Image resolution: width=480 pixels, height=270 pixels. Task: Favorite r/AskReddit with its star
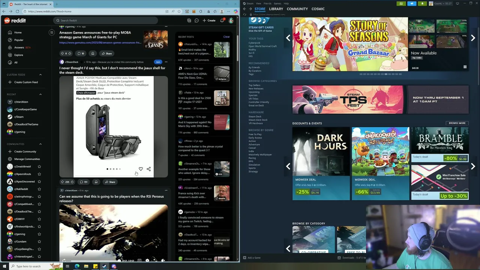click(39, 189)
